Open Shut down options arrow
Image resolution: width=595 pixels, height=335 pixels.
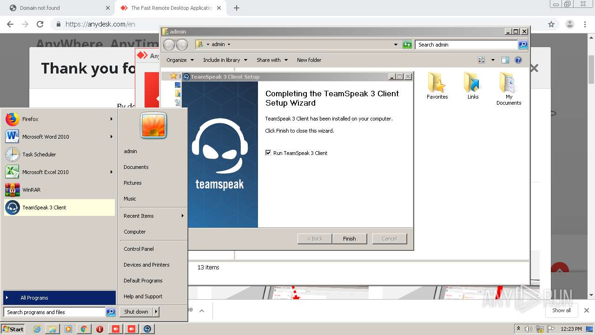pyautogui.click(x=156, y=312)
